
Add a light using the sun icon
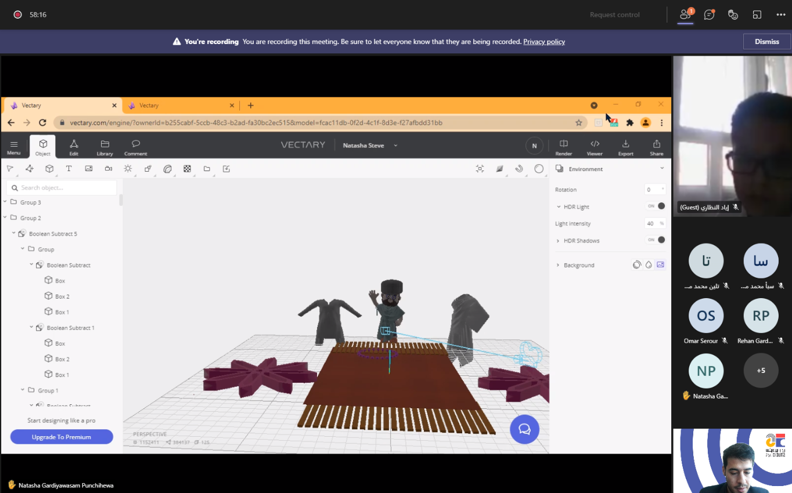click(128, 169)
